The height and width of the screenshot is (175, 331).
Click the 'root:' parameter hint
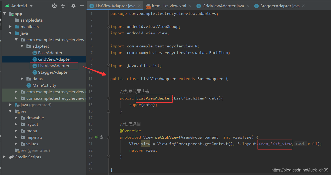click(301, 144)
